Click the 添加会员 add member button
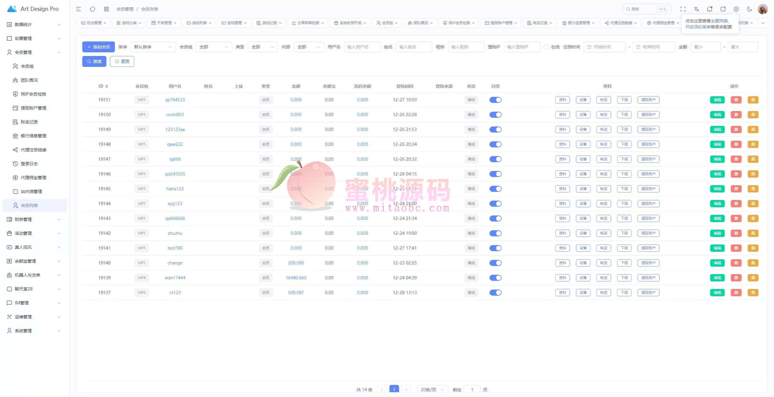 point(99,47)
